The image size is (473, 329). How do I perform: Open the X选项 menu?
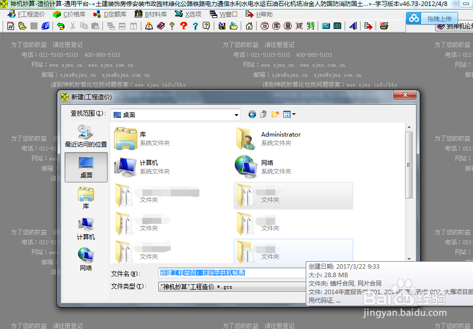pos(188,14)
